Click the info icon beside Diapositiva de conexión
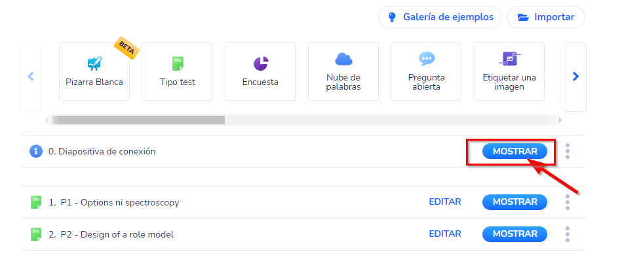The height and width of the screenshot is (265, 622). coord(36,151)
